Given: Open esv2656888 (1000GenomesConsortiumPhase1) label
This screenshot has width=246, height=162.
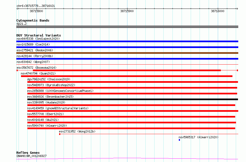Looking at the screenshot, I should pos(60,91).
